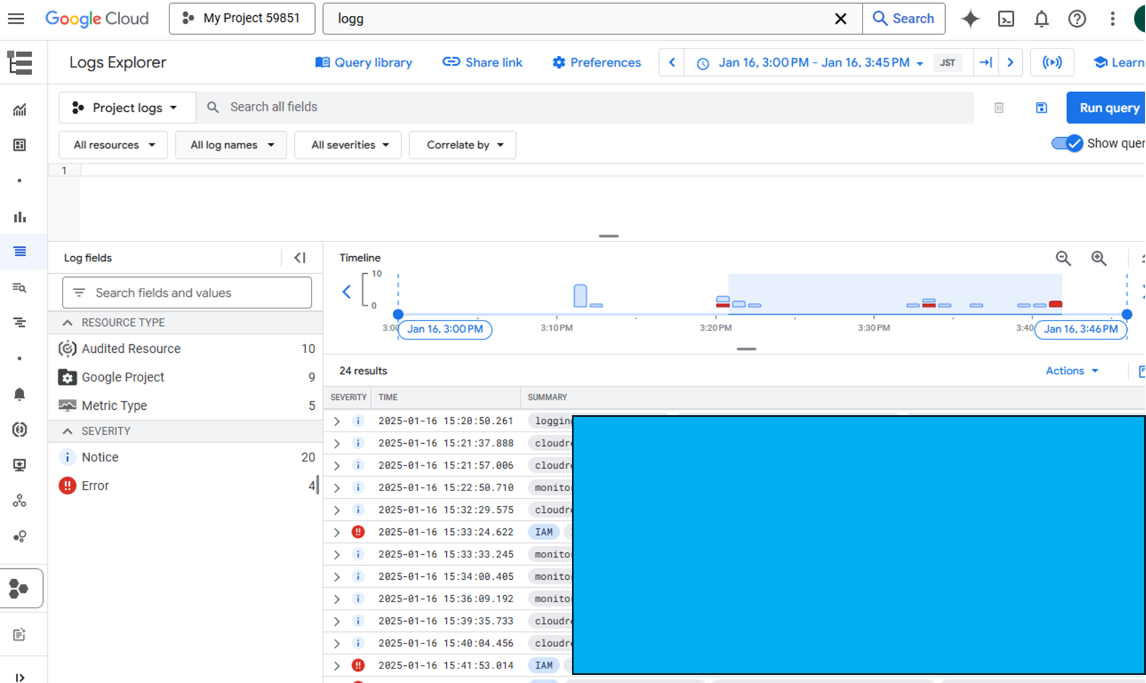Open the three-dot settings menu in top bar
Image resolution: width=1146 pixels, height=683 pixels.
click(1113, 19)
